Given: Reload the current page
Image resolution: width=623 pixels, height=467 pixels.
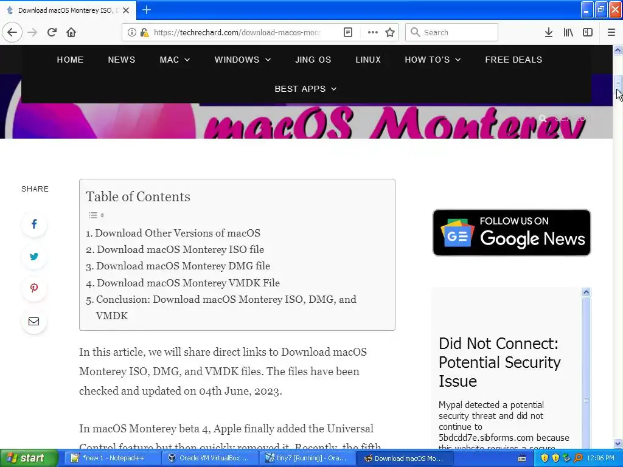Looking at the screenshot, I should tap(52, 32).
